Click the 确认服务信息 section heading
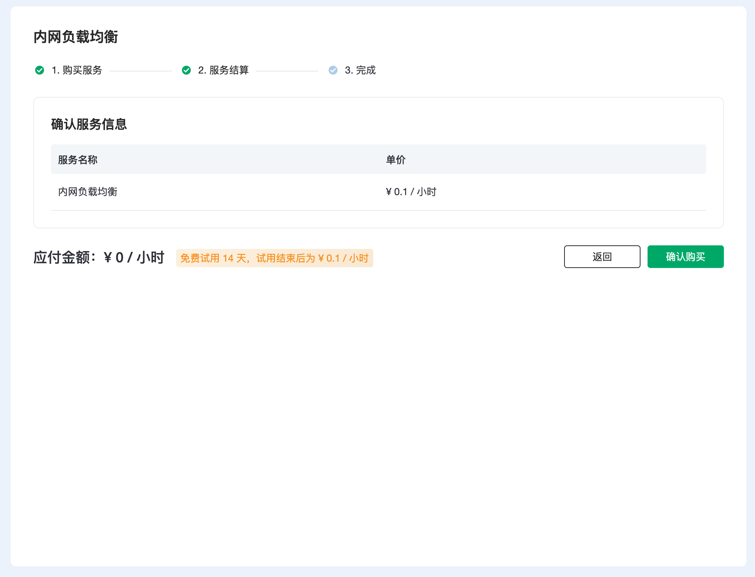 pyautogui.click(x=89, y=124)
